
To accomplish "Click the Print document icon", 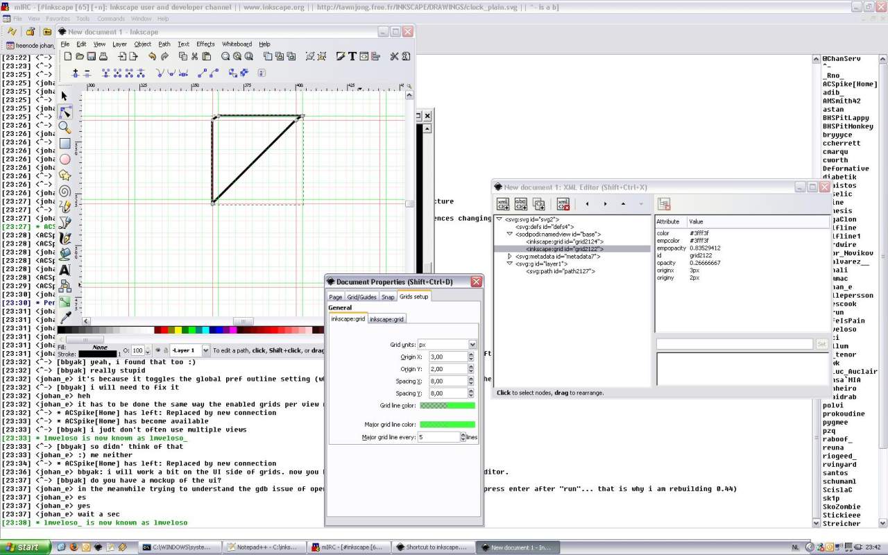I will (103, 56).
